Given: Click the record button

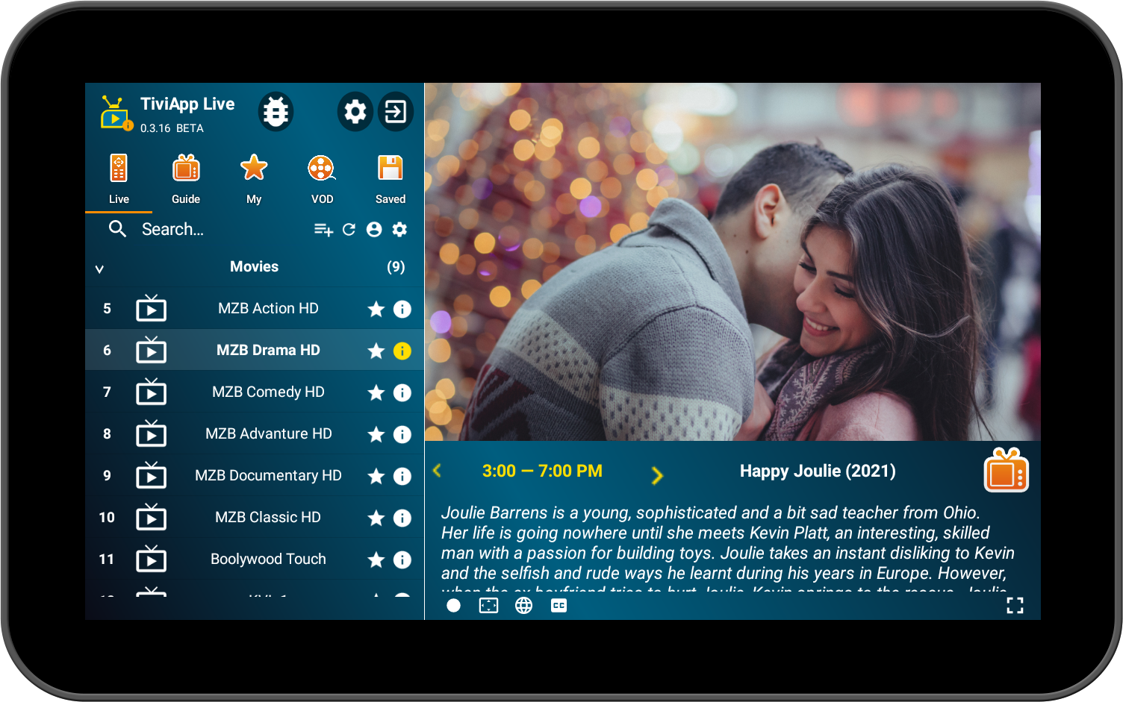Looking at the screenshot, I should point(453,606).
